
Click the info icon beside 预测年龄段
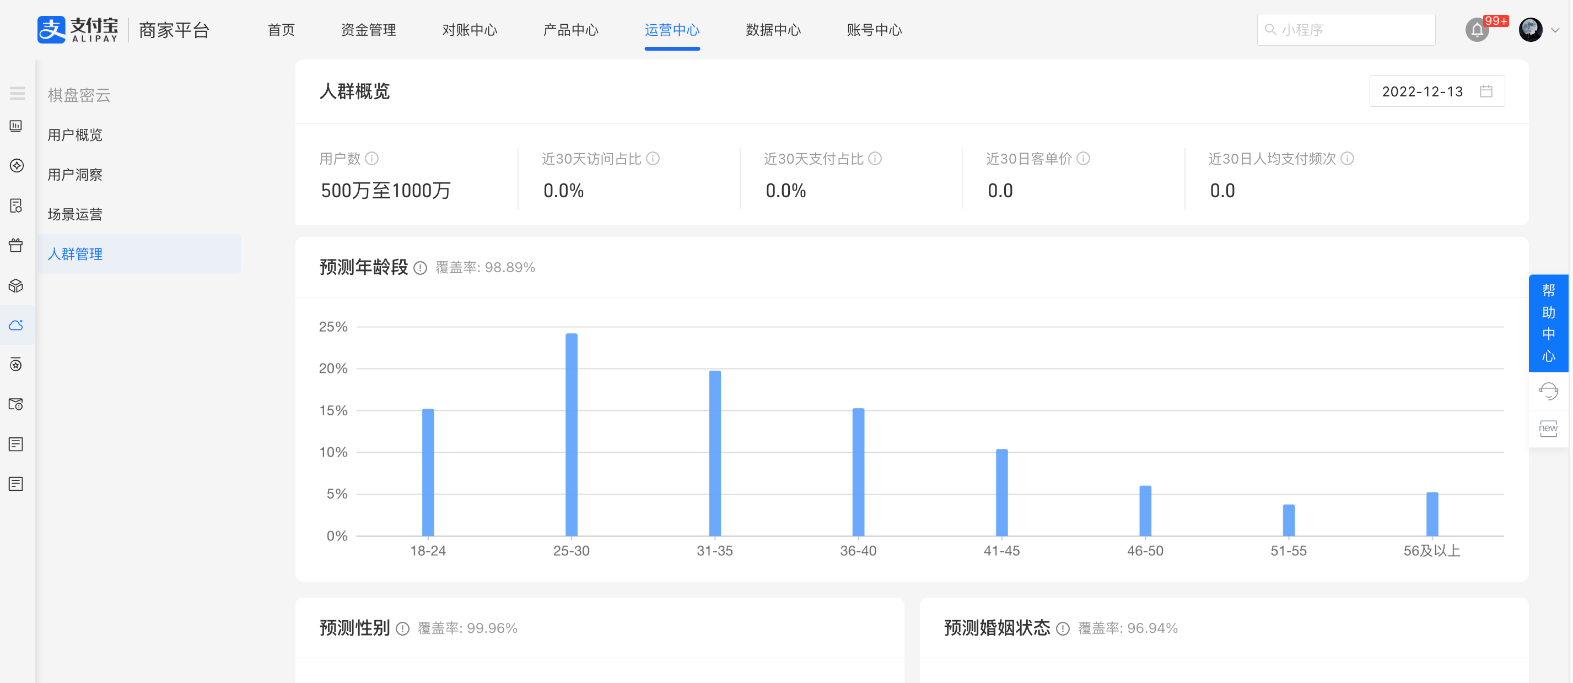pyautogui.click(x=420, y=268)
